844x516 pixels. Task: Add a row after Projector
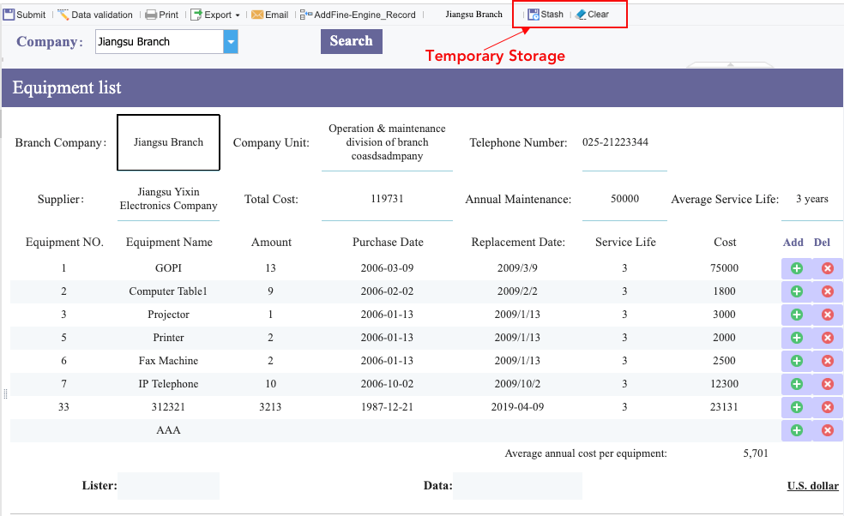coord(797,315)
